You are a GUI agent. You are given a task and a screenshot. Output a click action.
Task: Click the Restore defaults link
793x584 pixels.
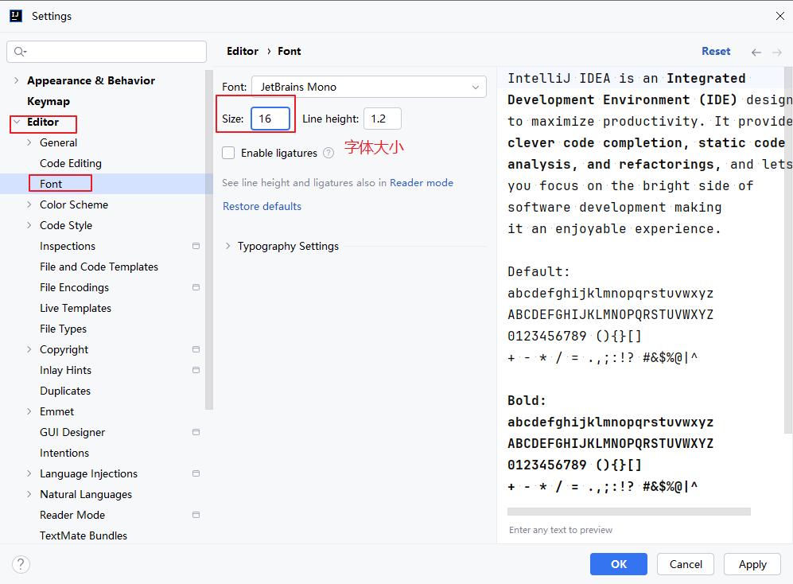pyautogui.click(x=262, y=207)
